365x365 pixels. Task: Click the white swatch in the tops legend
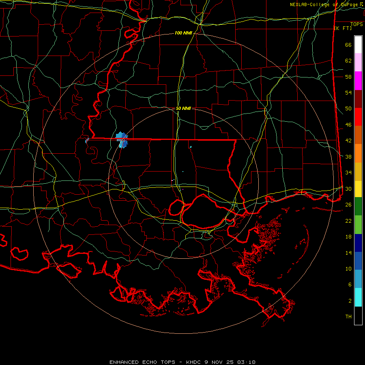pyautogui.click(x=358, y=45)
